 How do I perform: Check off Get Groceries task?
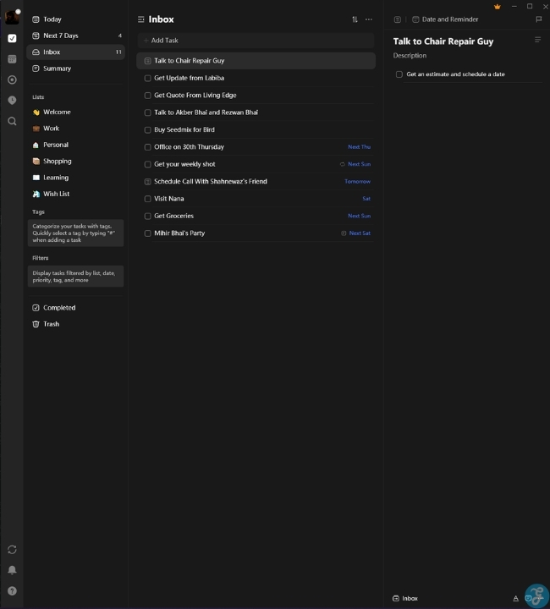point(147,216)
